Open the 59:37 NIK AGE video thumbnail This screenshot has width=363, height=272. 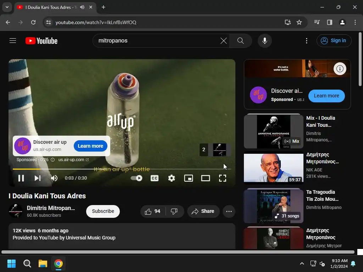point(274,168)
